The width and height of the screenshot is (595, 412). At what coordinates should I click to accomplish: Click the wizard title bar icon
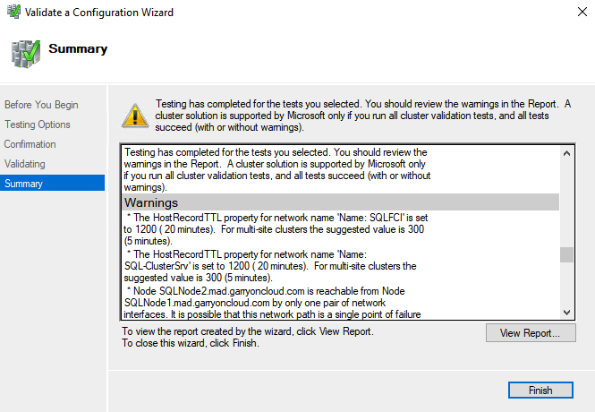[x=13, y=12]
